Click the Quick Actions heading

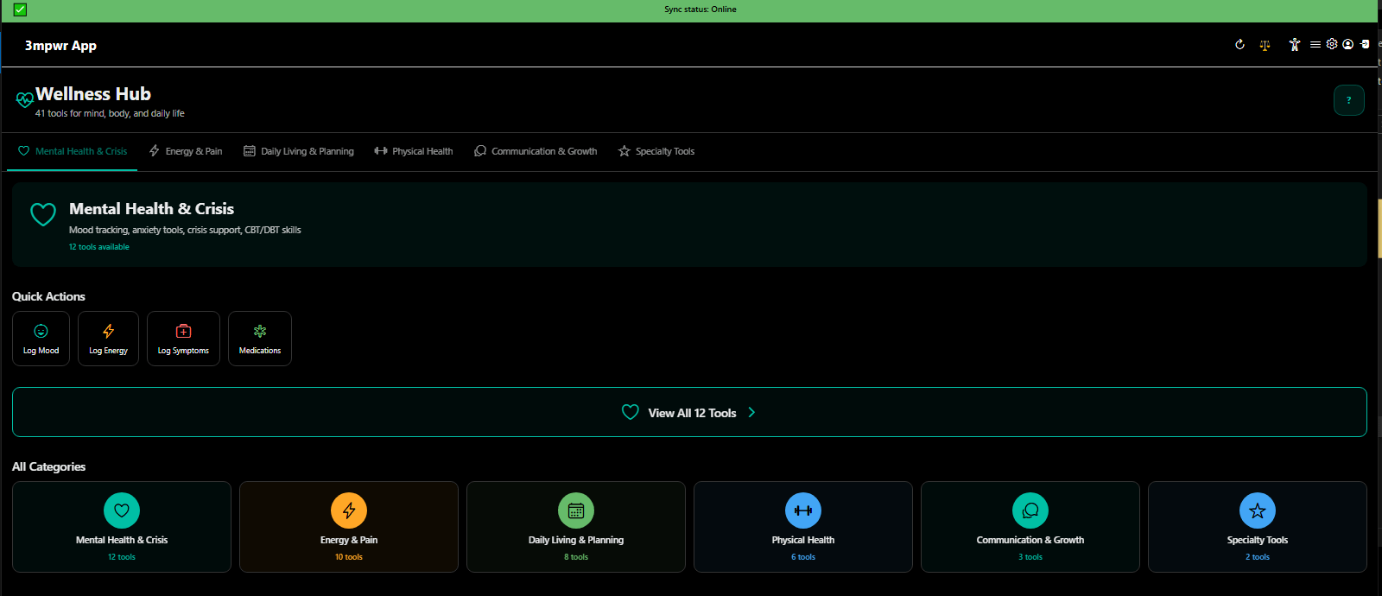[48, 296]
